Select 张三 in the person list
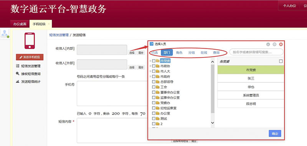This screenshot has height=146, width=307. (x=251, y=79)
